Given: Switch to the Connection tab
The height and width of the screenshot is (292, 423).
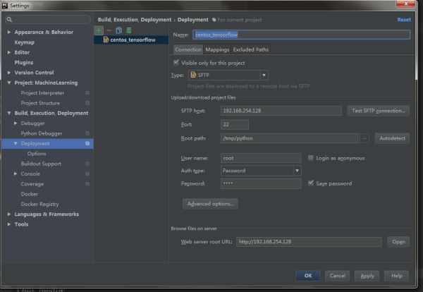Looking at the screenshot, I should coord(188,49).
